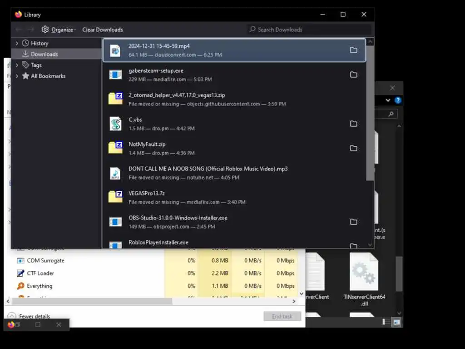
Task: Select DONT CALL ME A NOOB SONG mp3 entry
Action: (x=234, y=173)
